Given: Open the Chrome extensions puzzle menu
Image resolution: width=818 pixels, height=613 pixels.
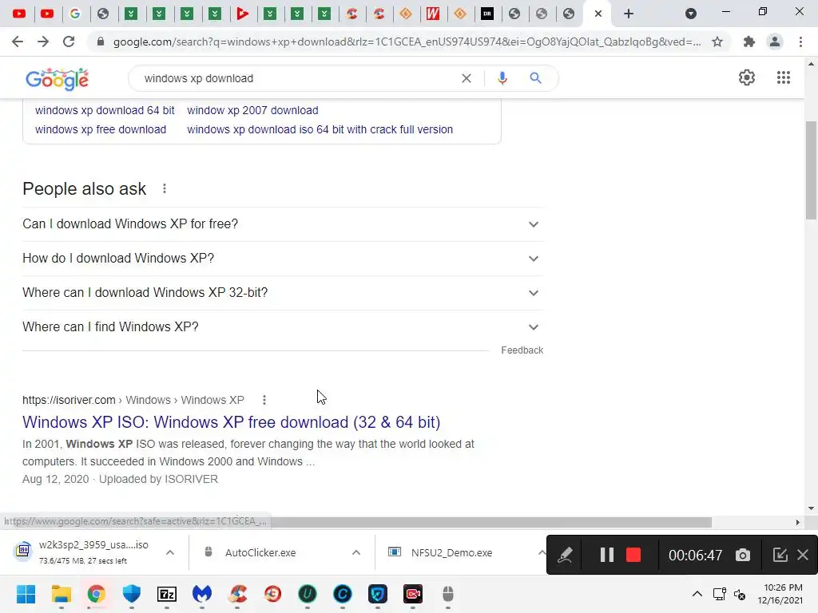Looking at the screenshot, I should (749, 42).
